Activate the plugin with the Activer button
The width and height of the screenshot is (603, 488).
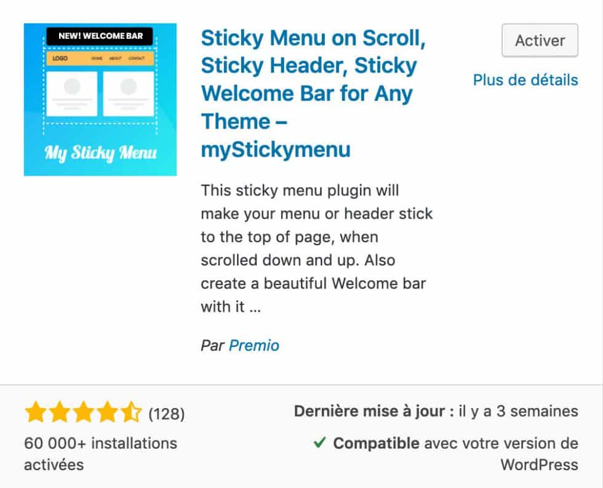(540, 40)
